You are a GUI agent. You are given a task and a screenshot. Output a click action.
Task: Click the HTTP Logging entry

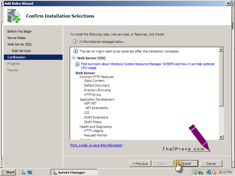pyautogui.click(x=94, y=131)
